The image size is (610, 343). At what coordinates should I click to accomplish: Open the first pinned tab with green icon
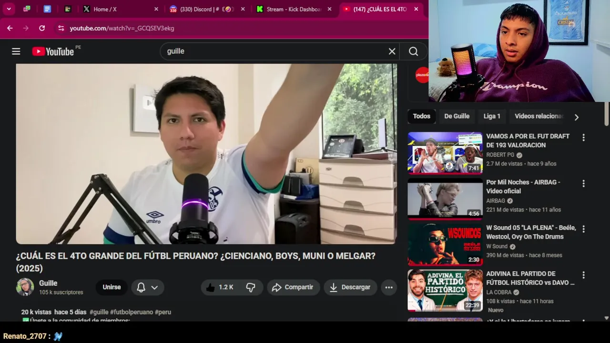[x=27, y=9]
